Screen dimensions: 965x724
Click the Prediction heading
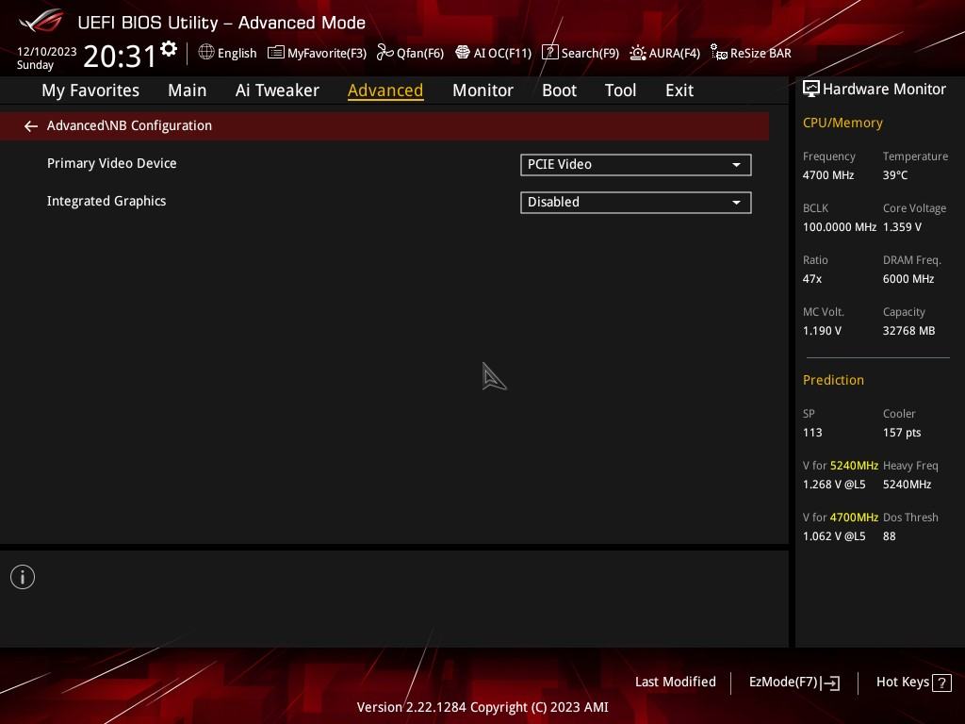tap(833, 380)
